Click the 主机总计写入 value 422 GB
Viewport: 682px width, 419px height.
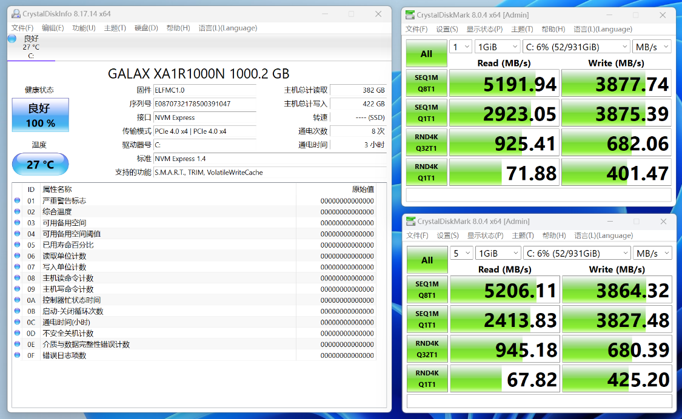[x=358, y=104]
